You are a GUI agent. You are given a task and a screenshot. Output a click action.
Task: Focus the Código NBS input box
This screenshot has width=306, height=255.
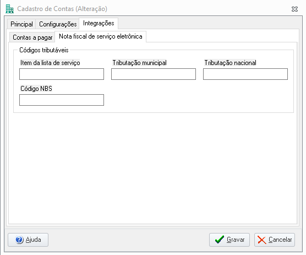pyautogui.click(x=62, y=100)
